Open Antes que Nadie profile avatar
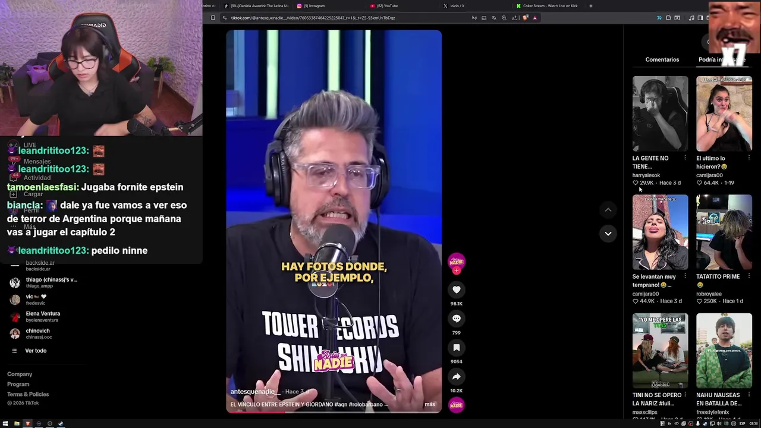 click(456, 262)
